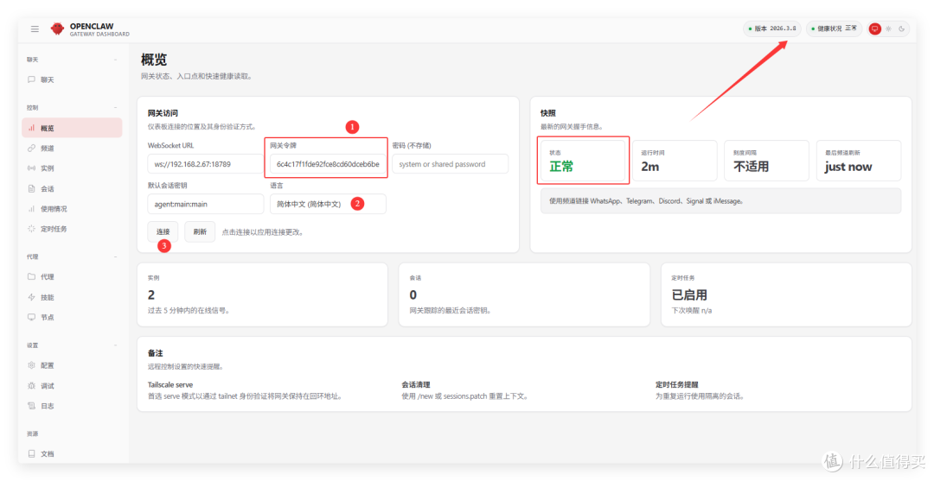Click the 备注 card title
This screenshot has width=934, height=481.
[x=155, y=353]
